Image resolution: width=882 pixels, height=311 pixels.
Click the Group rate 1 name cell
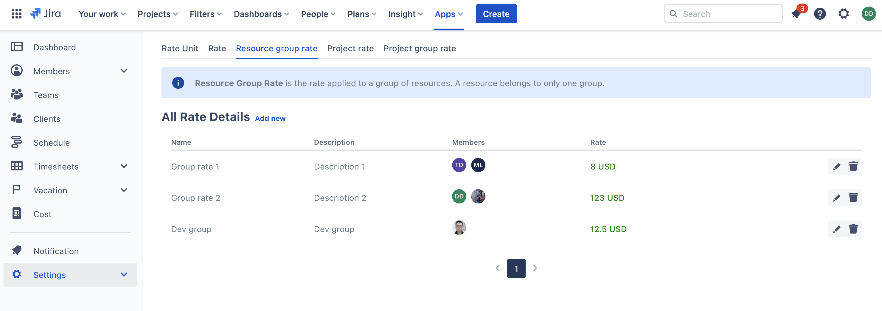tap(195, 166)
